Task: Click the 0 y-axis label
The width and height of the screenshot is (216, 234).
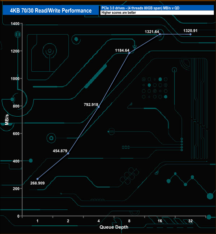Action: 18,216
